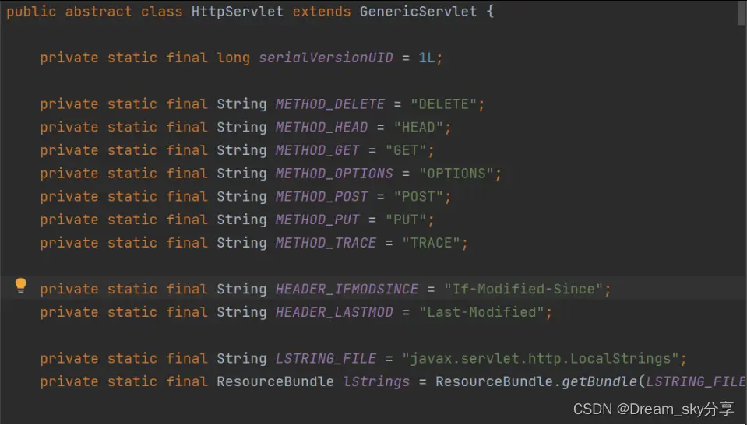Click the METHOD_GET constant name
This screenshot has height=425, width=747.
click(317, 150)
